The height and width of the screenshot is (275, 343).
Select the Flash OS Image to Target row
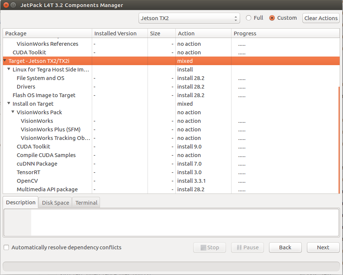pyautogui.click(x=171, y=95)
